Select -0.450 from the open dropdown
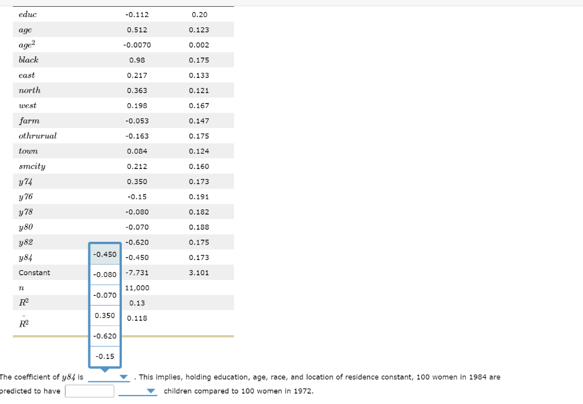The width and height of the screenshot is (583, 404). click(105, 254)
